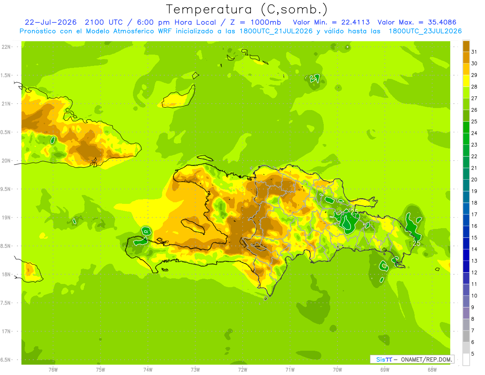The height and width of the screenshot is (375, 485).
Task: Click the '10' value on color legend
Action: click(474, 296)
